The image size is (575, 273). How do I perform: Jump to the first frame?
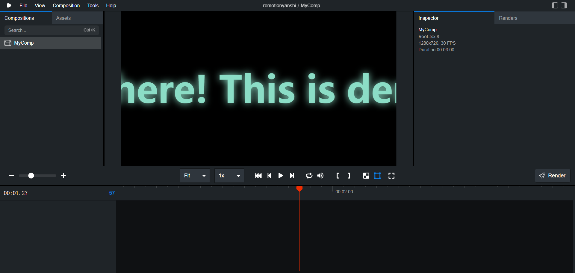tap(258, 176)
